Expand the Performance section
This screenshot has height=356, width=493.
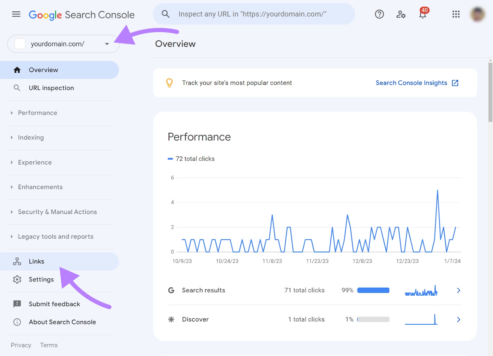[x=37, y=113]
